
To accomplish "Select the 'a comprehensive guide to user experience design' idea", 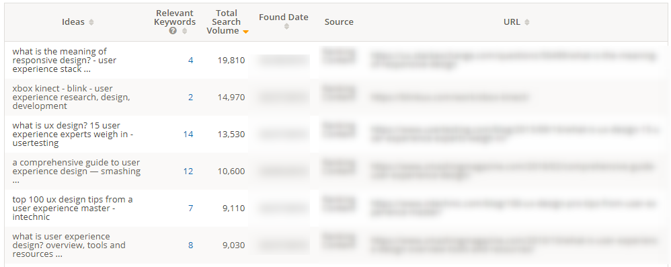I will [76, 171].
